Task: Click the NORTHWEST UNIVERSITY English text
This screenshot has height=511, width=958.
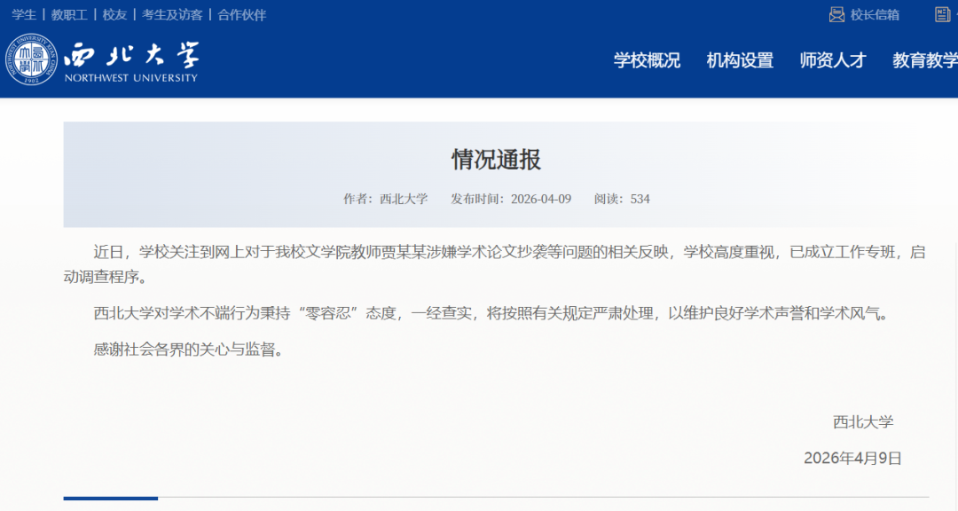Action: pos(130,78)
